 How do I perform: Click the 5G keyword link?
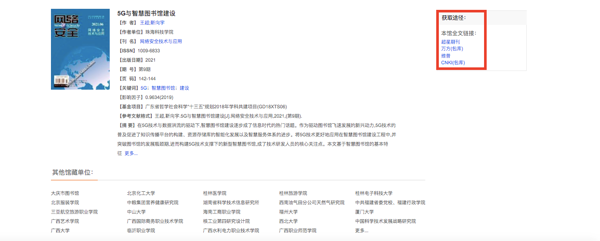point(144,88)
